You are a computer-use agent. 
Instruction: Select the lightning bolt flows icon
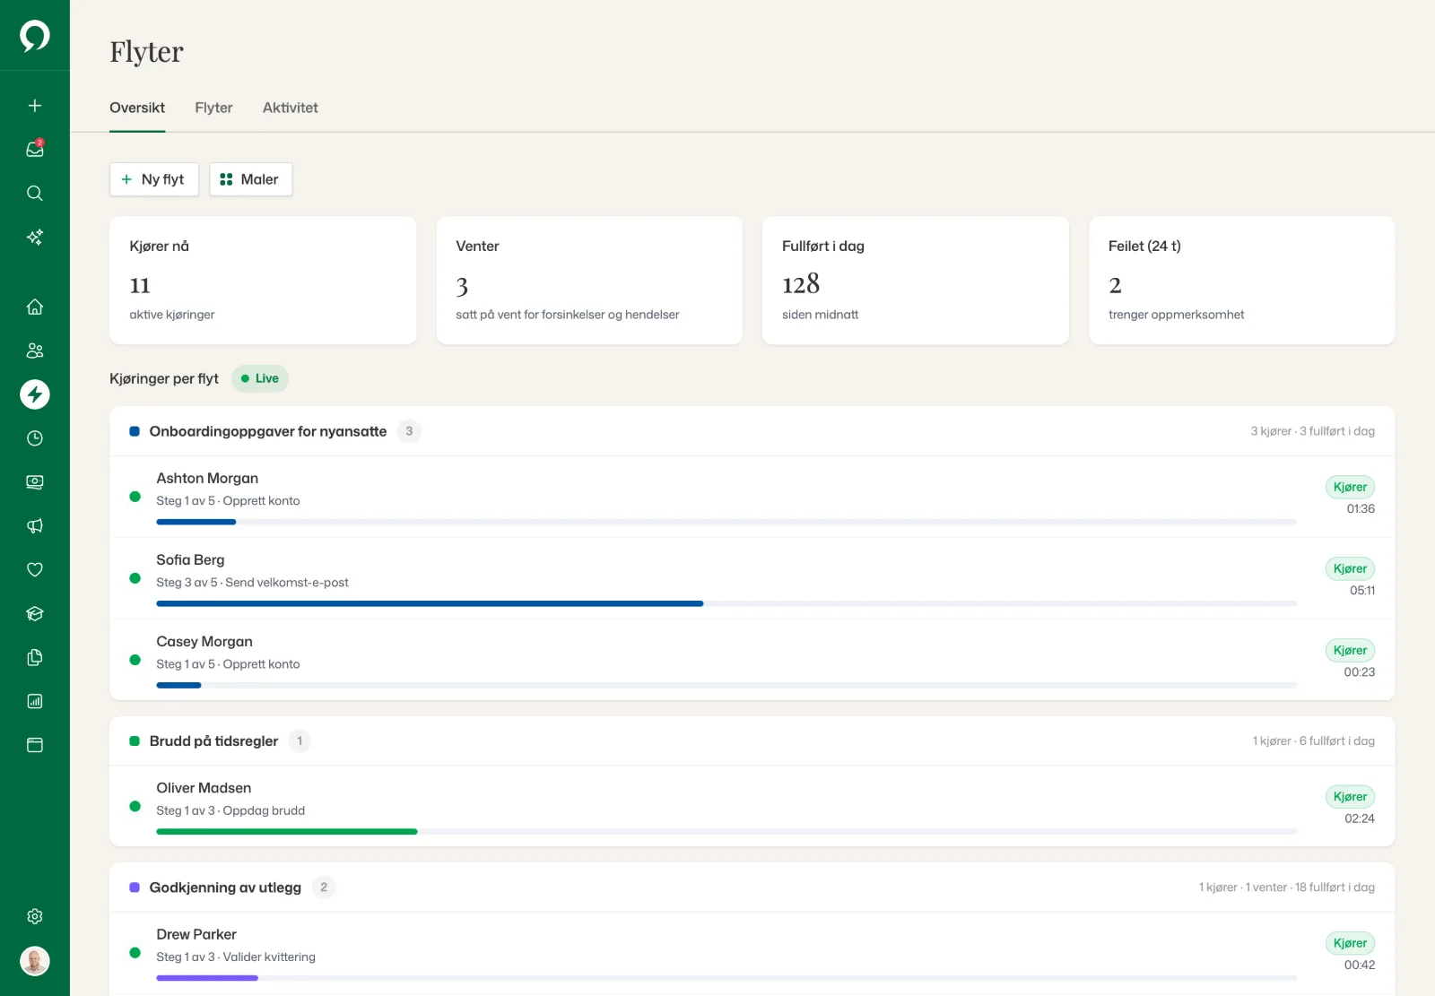[x=35, y=394]
